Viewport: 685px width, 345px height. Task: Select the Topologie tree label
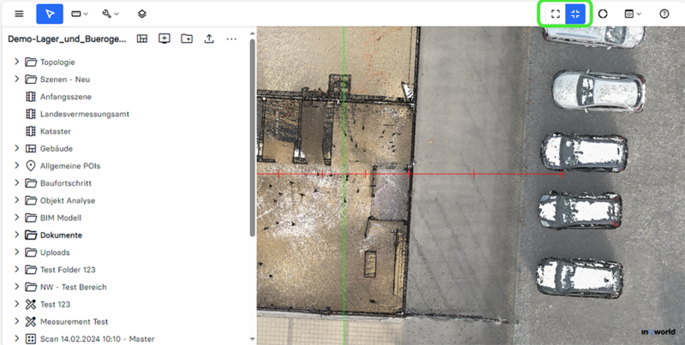pyautogui.click(x=57, y=62)
